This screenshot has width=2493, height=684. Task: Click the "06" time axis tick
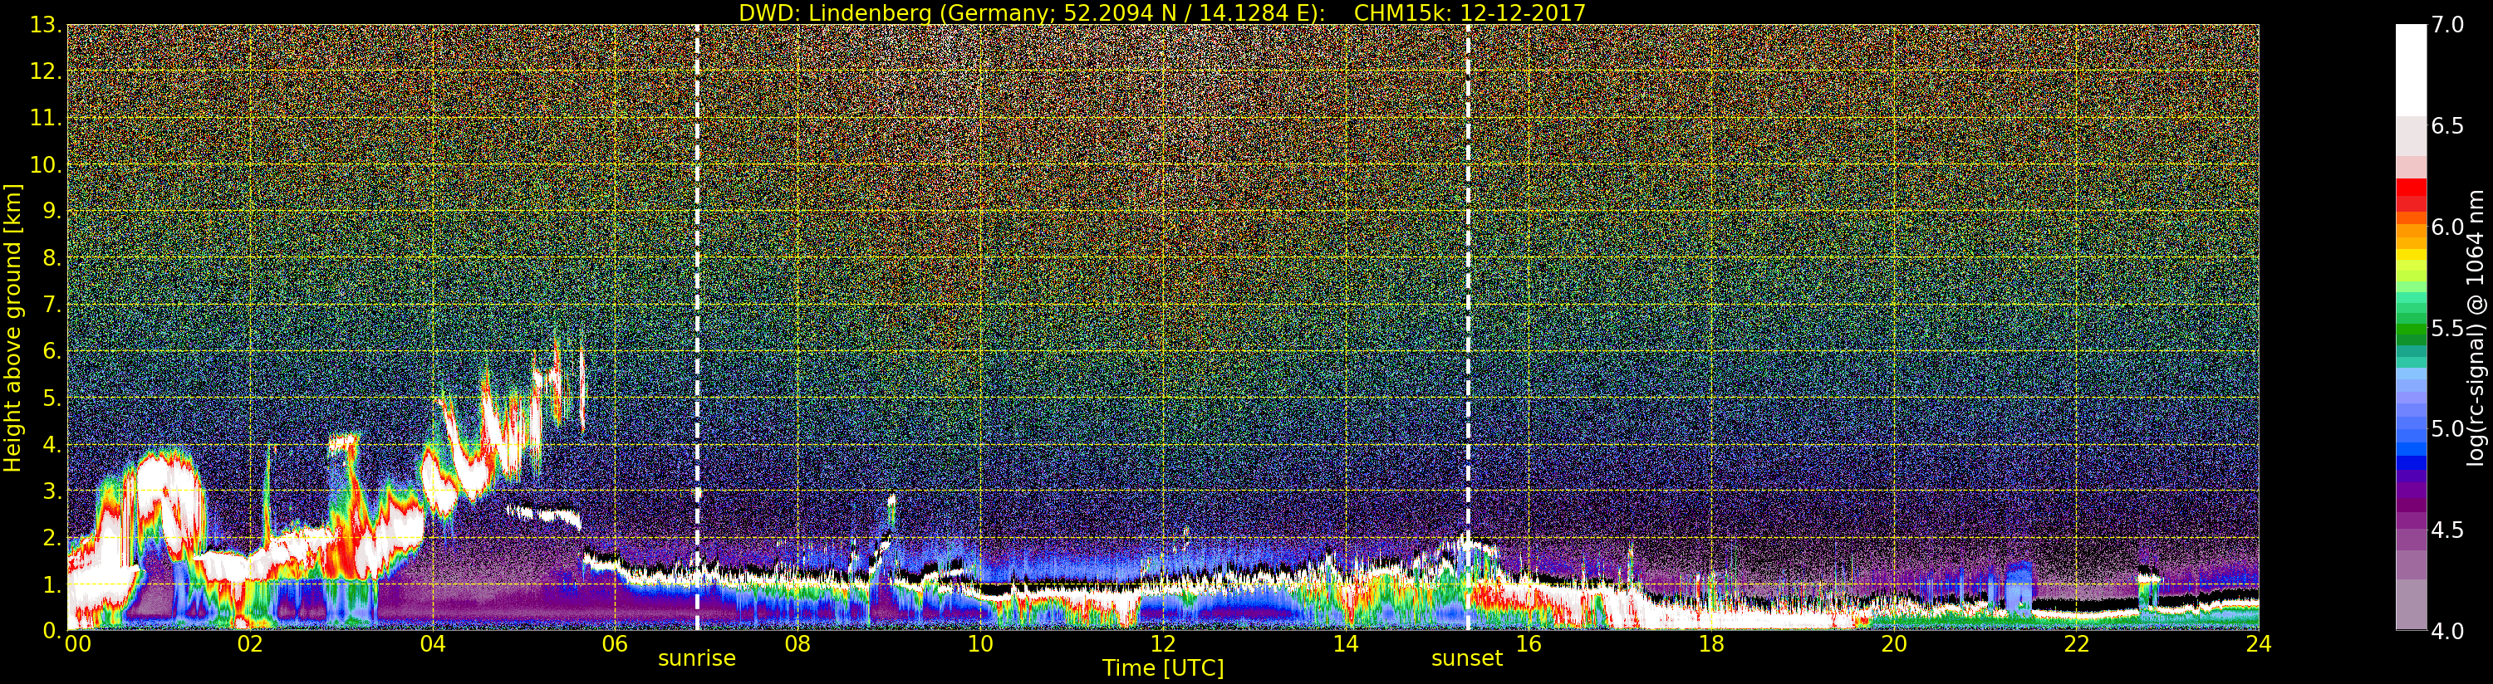click(x=616, y=644)
